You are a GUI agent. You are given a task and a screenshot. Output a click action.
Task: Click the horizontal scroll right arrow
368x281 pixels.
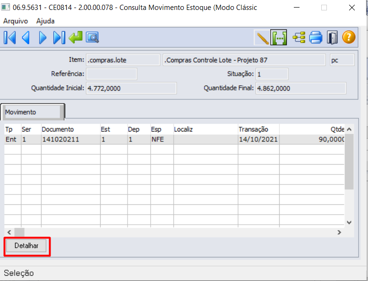[x=339, y=232]
